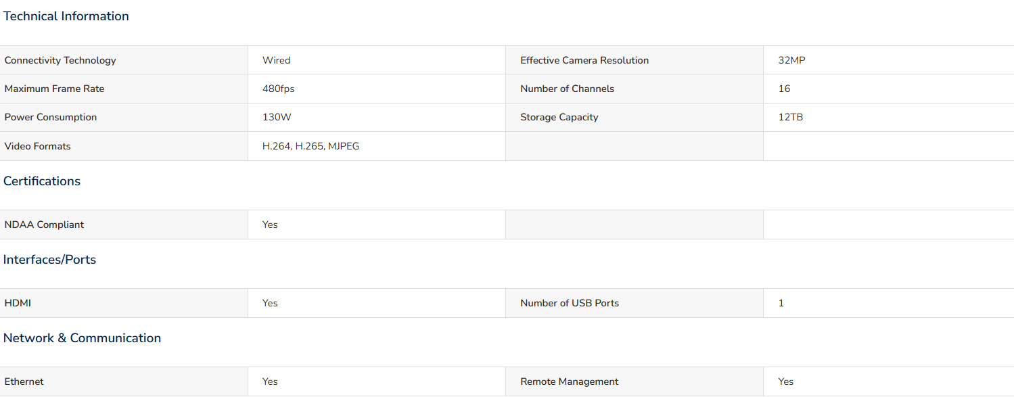Click the Technical Information section heading

click(x=66, y=16)
